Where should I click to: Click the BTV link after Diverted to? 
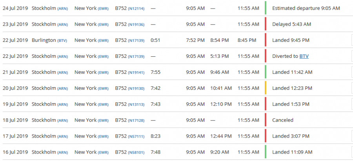pyautogui.click(x=304, y=56)
